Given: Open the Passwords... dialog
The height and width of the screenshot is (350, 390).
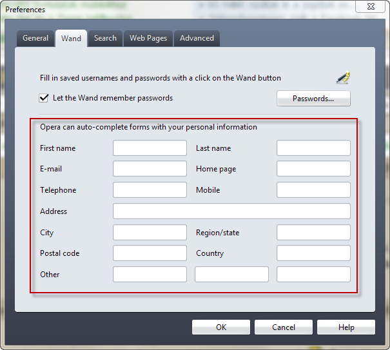Looking at the screenshot, I should [313, 99].
